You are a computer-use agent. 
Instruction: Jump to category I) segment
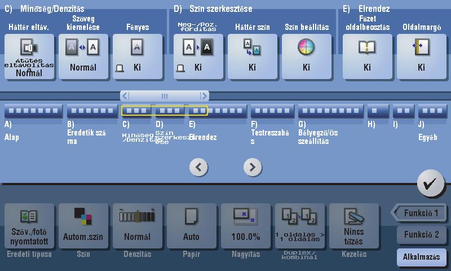pyautogui.click(x=403, y=111)
